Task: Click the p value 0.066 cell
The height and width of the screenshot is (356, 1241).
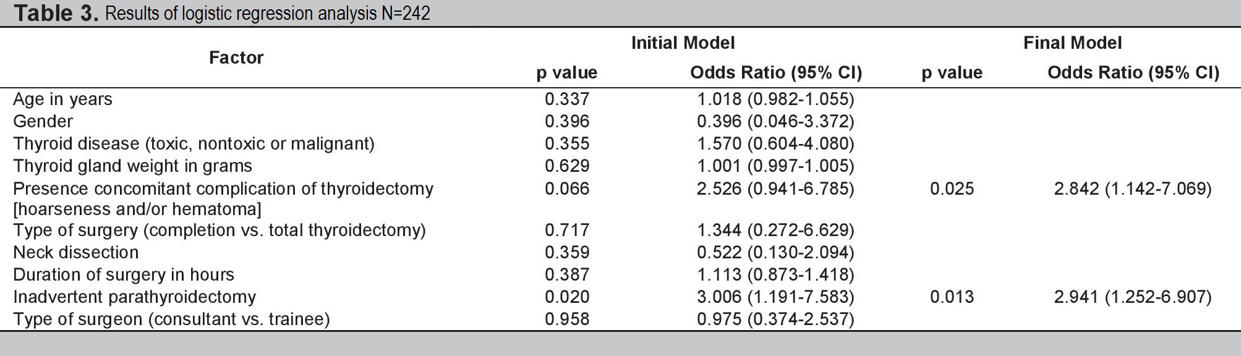Action: (567, 189)
